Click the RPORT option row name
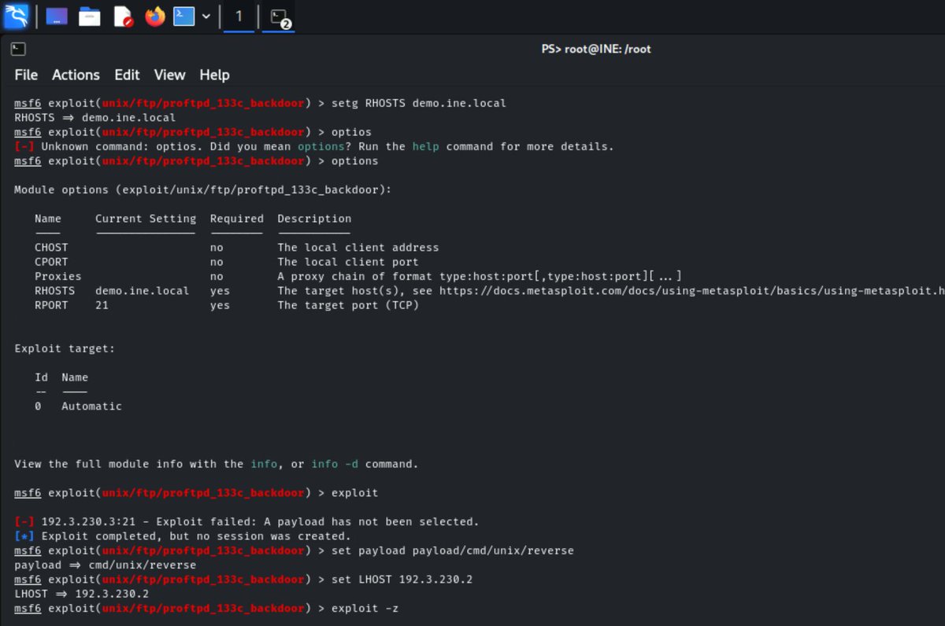 51,305
